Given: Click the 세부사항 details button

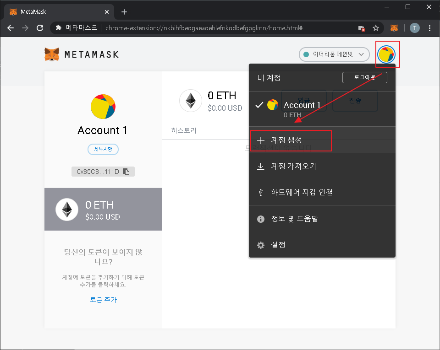Looking at the screenshot, I should (103, 149).
